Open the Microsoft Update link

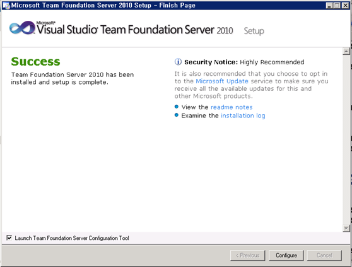222,81
